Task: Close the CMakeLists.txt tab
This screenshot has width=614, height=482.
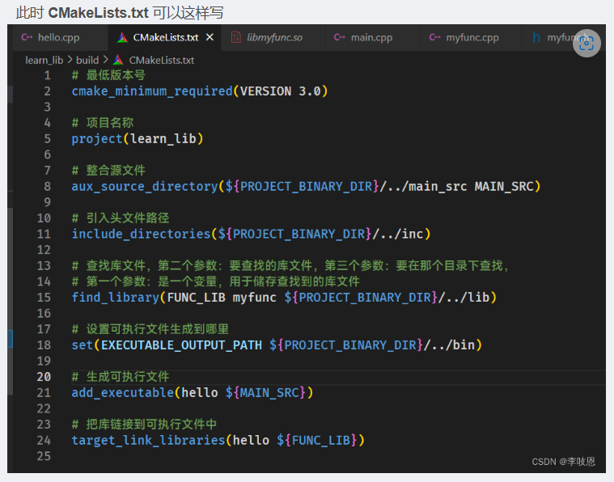Action: click(210, 37)
